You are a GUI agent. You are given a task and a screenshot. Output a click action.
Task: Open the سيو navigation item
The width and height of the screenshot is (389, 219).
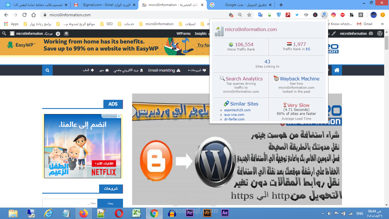(104, 70)
